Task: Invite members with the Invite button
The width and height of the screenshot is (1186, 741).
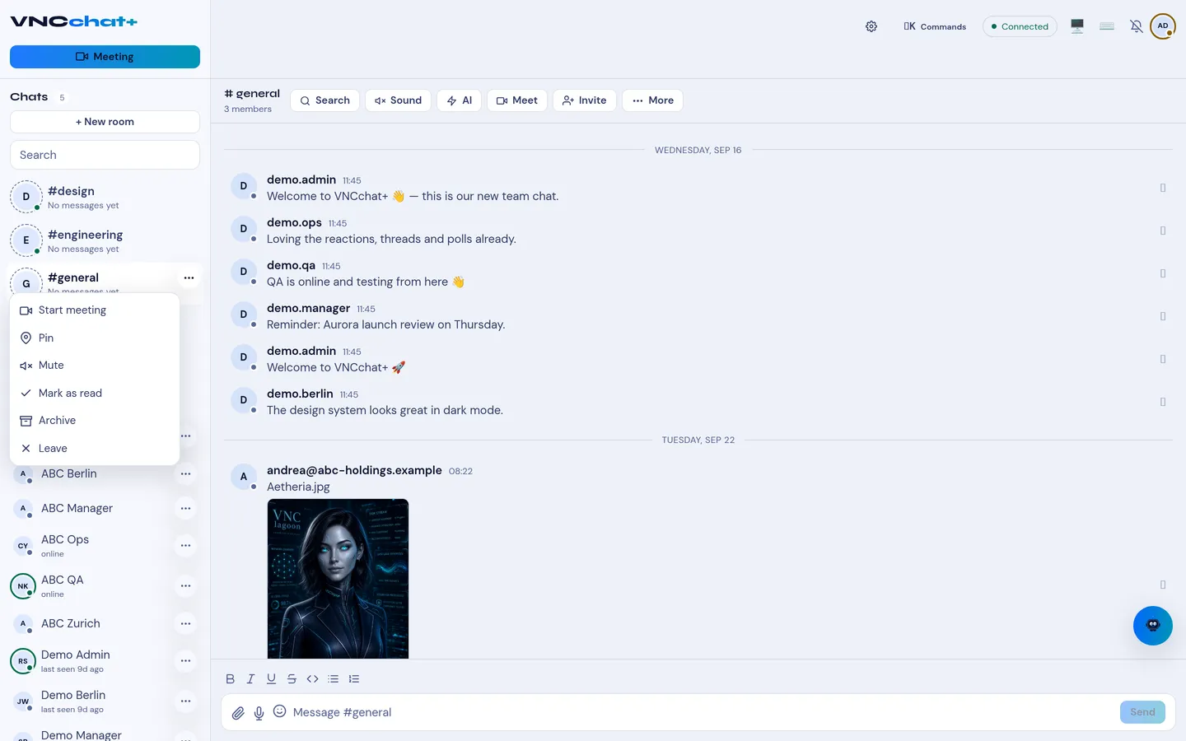Action: [x=585, y=100]
